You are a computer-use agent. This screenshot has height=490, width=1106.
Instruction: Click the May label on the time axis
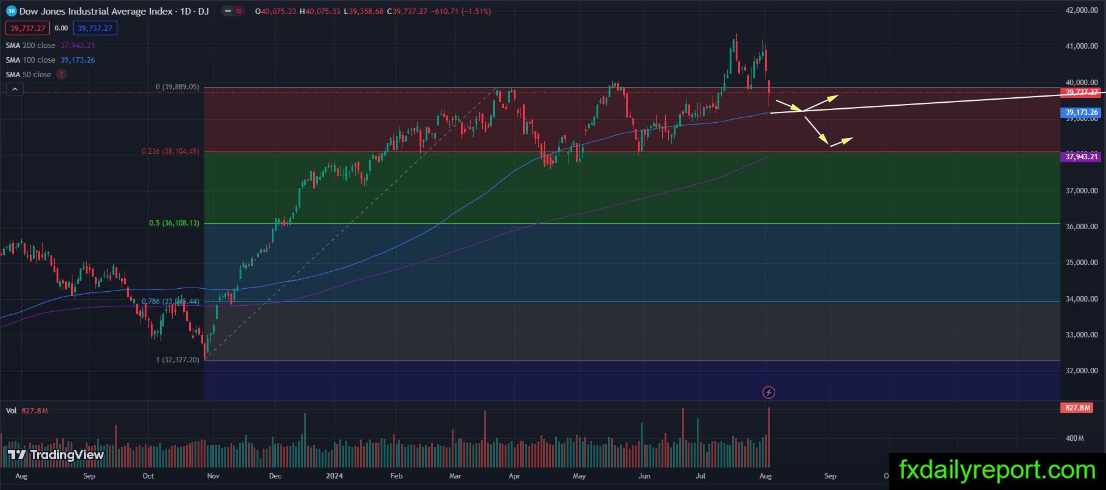[579, 476]
